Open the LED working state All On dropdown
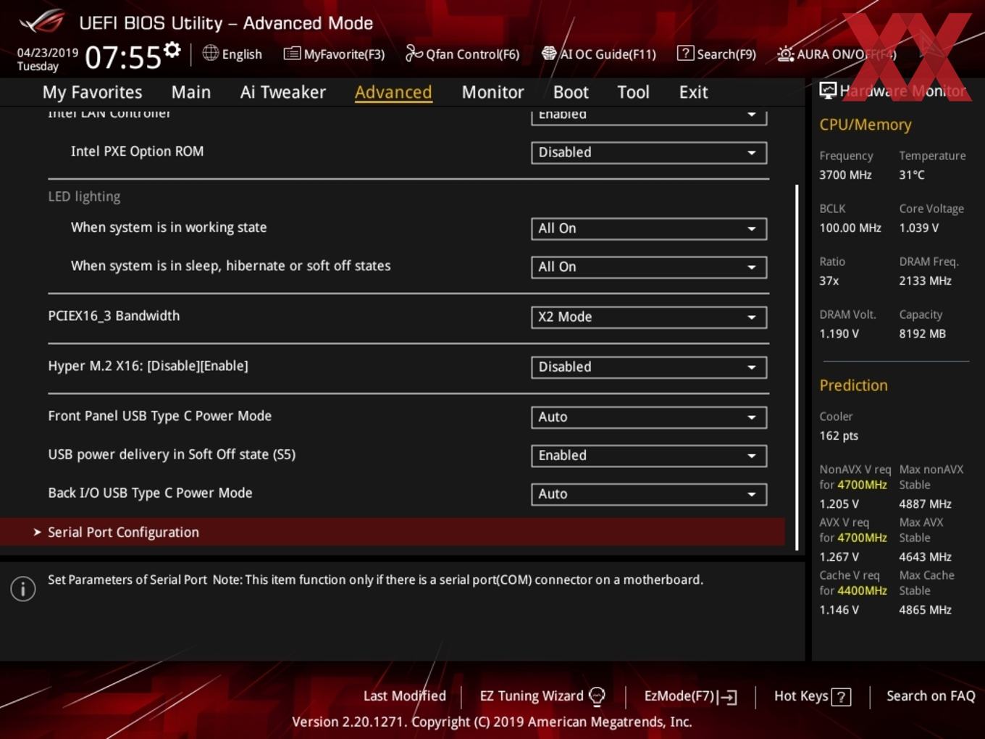The width and height of the screenshot is (985, 739). [649, 229]
